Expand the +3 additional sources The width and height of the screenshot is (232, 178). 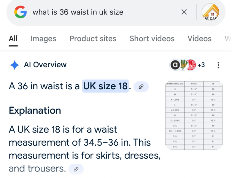click(x=201, y=65)
